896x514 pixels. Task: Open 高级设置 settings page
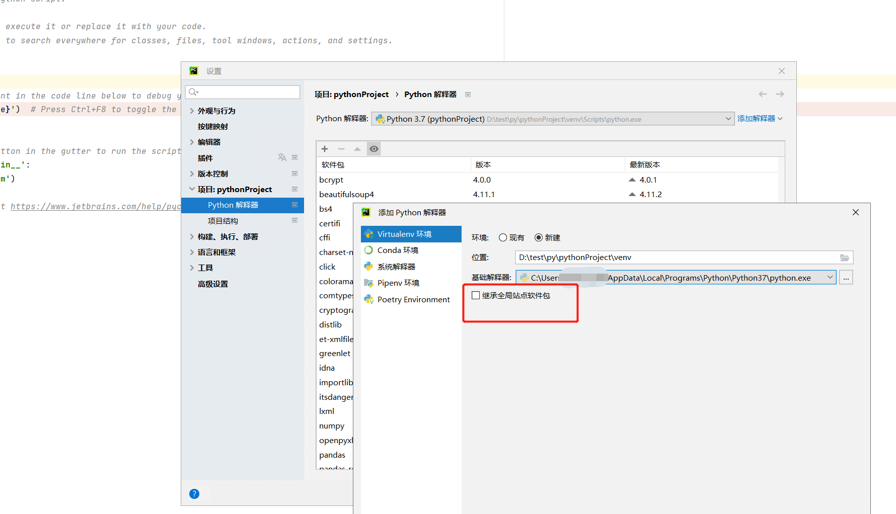[x=213, y=284]
